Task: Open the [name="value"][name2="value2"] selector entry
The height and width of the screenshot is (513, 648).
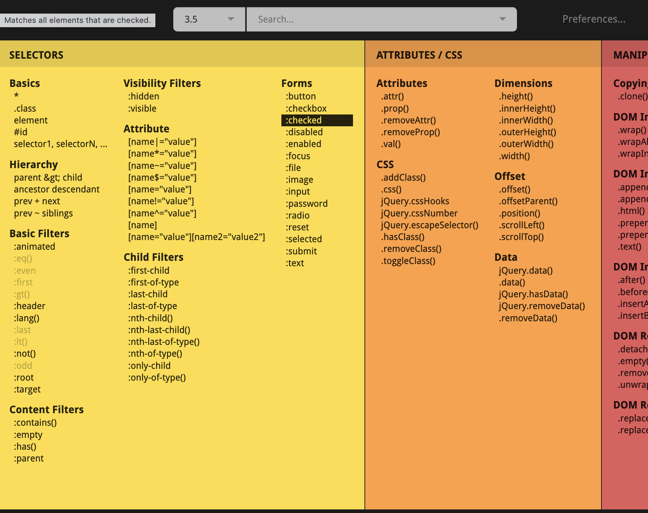Action: 197,237
